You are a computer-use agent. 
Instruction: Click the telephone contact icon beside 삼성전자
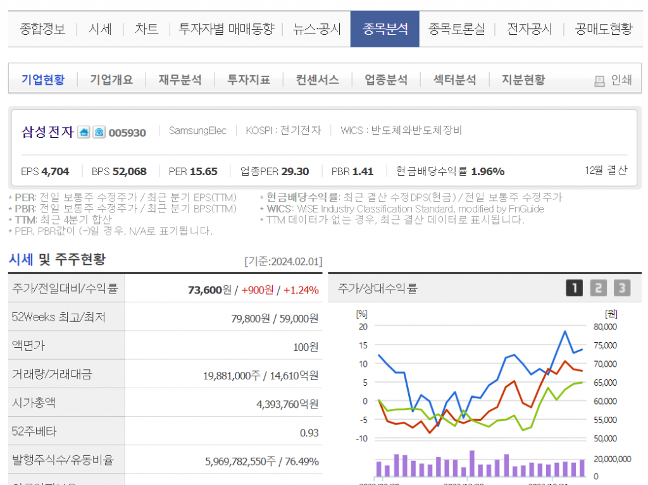click(x=99, y=132)
